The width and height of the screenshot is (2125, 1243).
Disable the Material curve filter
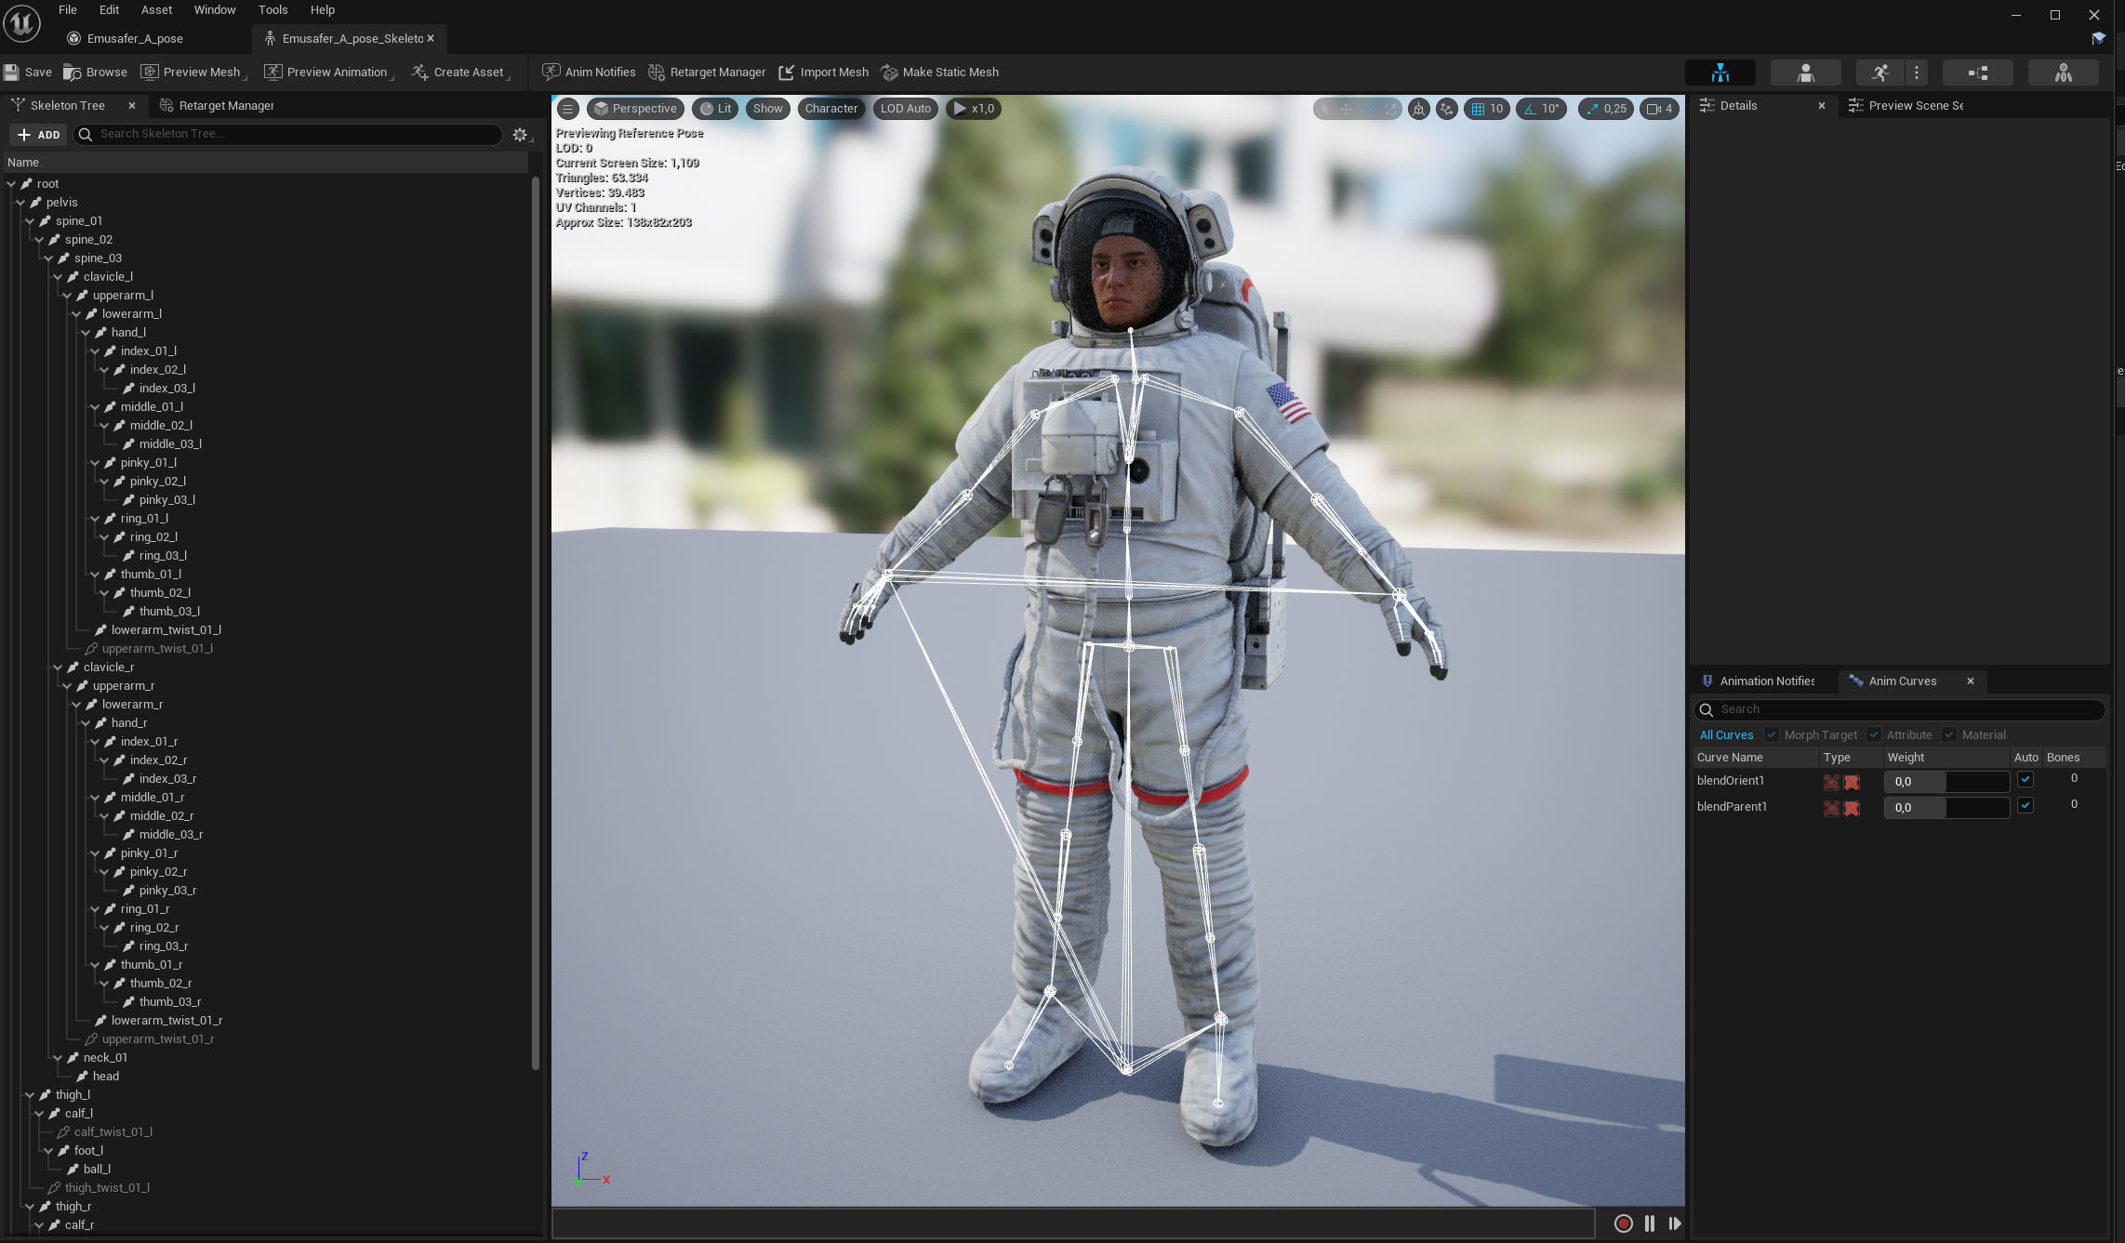point(1950,734)
